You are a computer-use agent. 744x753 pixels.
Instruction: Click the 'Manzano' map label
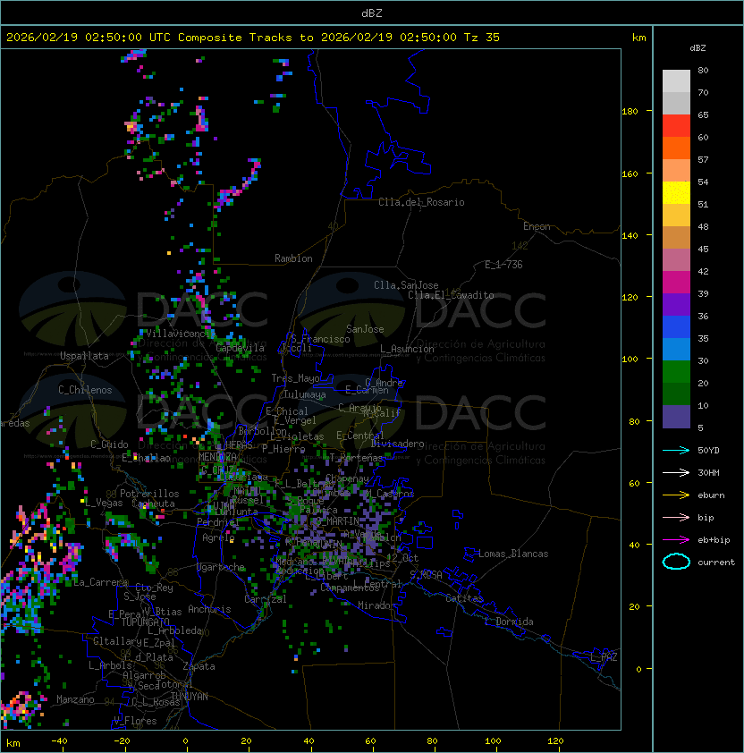(75, 699)
